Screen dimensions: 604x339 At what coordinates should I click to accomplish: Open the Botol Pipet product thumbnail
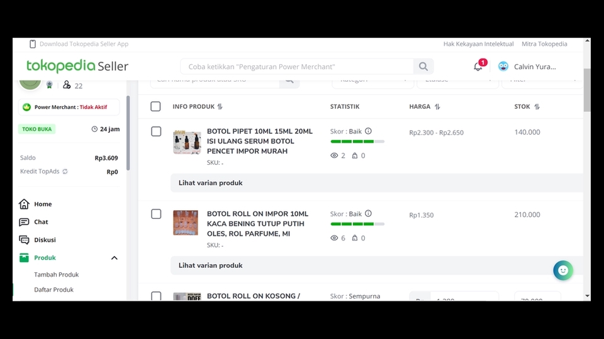click(x=187, y=142)
